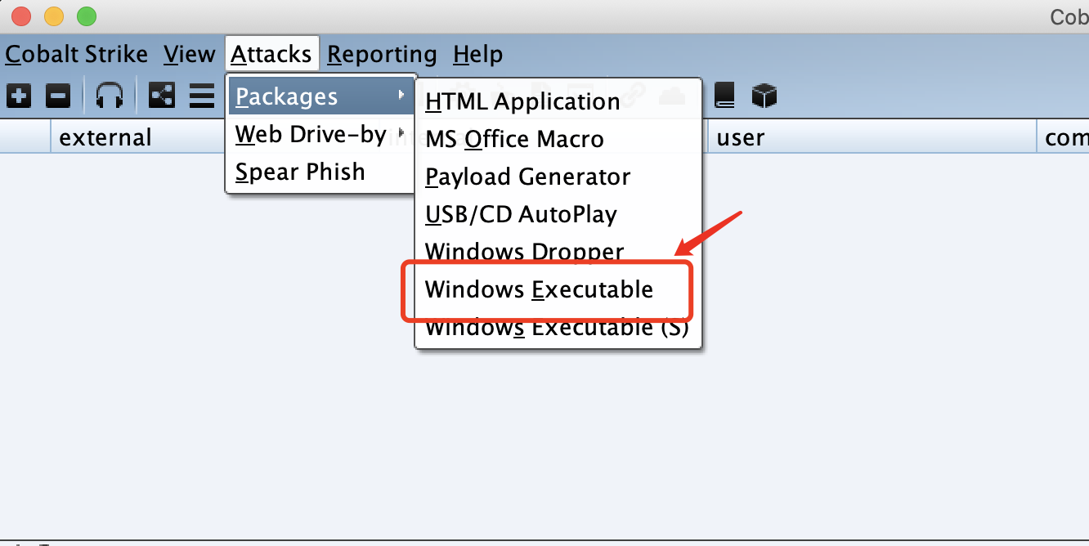Screen dimensions: 1089x546
Task: Choose HTML Application package
Action: pyautogui.click(x=522, y=101)
